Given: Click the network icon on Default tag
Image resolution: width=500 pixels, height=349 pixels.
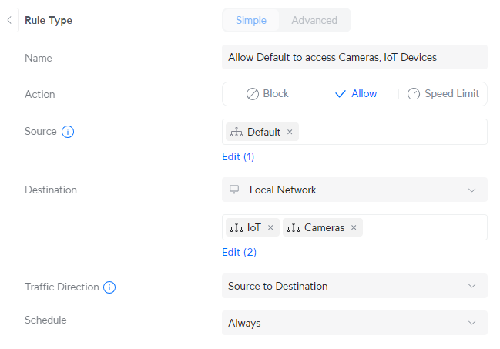Looking at the screenshot, I should (x=237, y=132).
